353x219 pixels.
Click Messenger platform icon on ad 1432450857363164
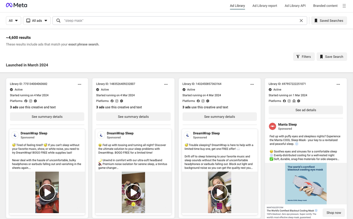point(208,101)
